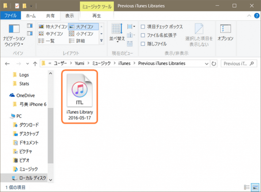
Task: Click iTunes in the address path
Action: tap(124, 63)
